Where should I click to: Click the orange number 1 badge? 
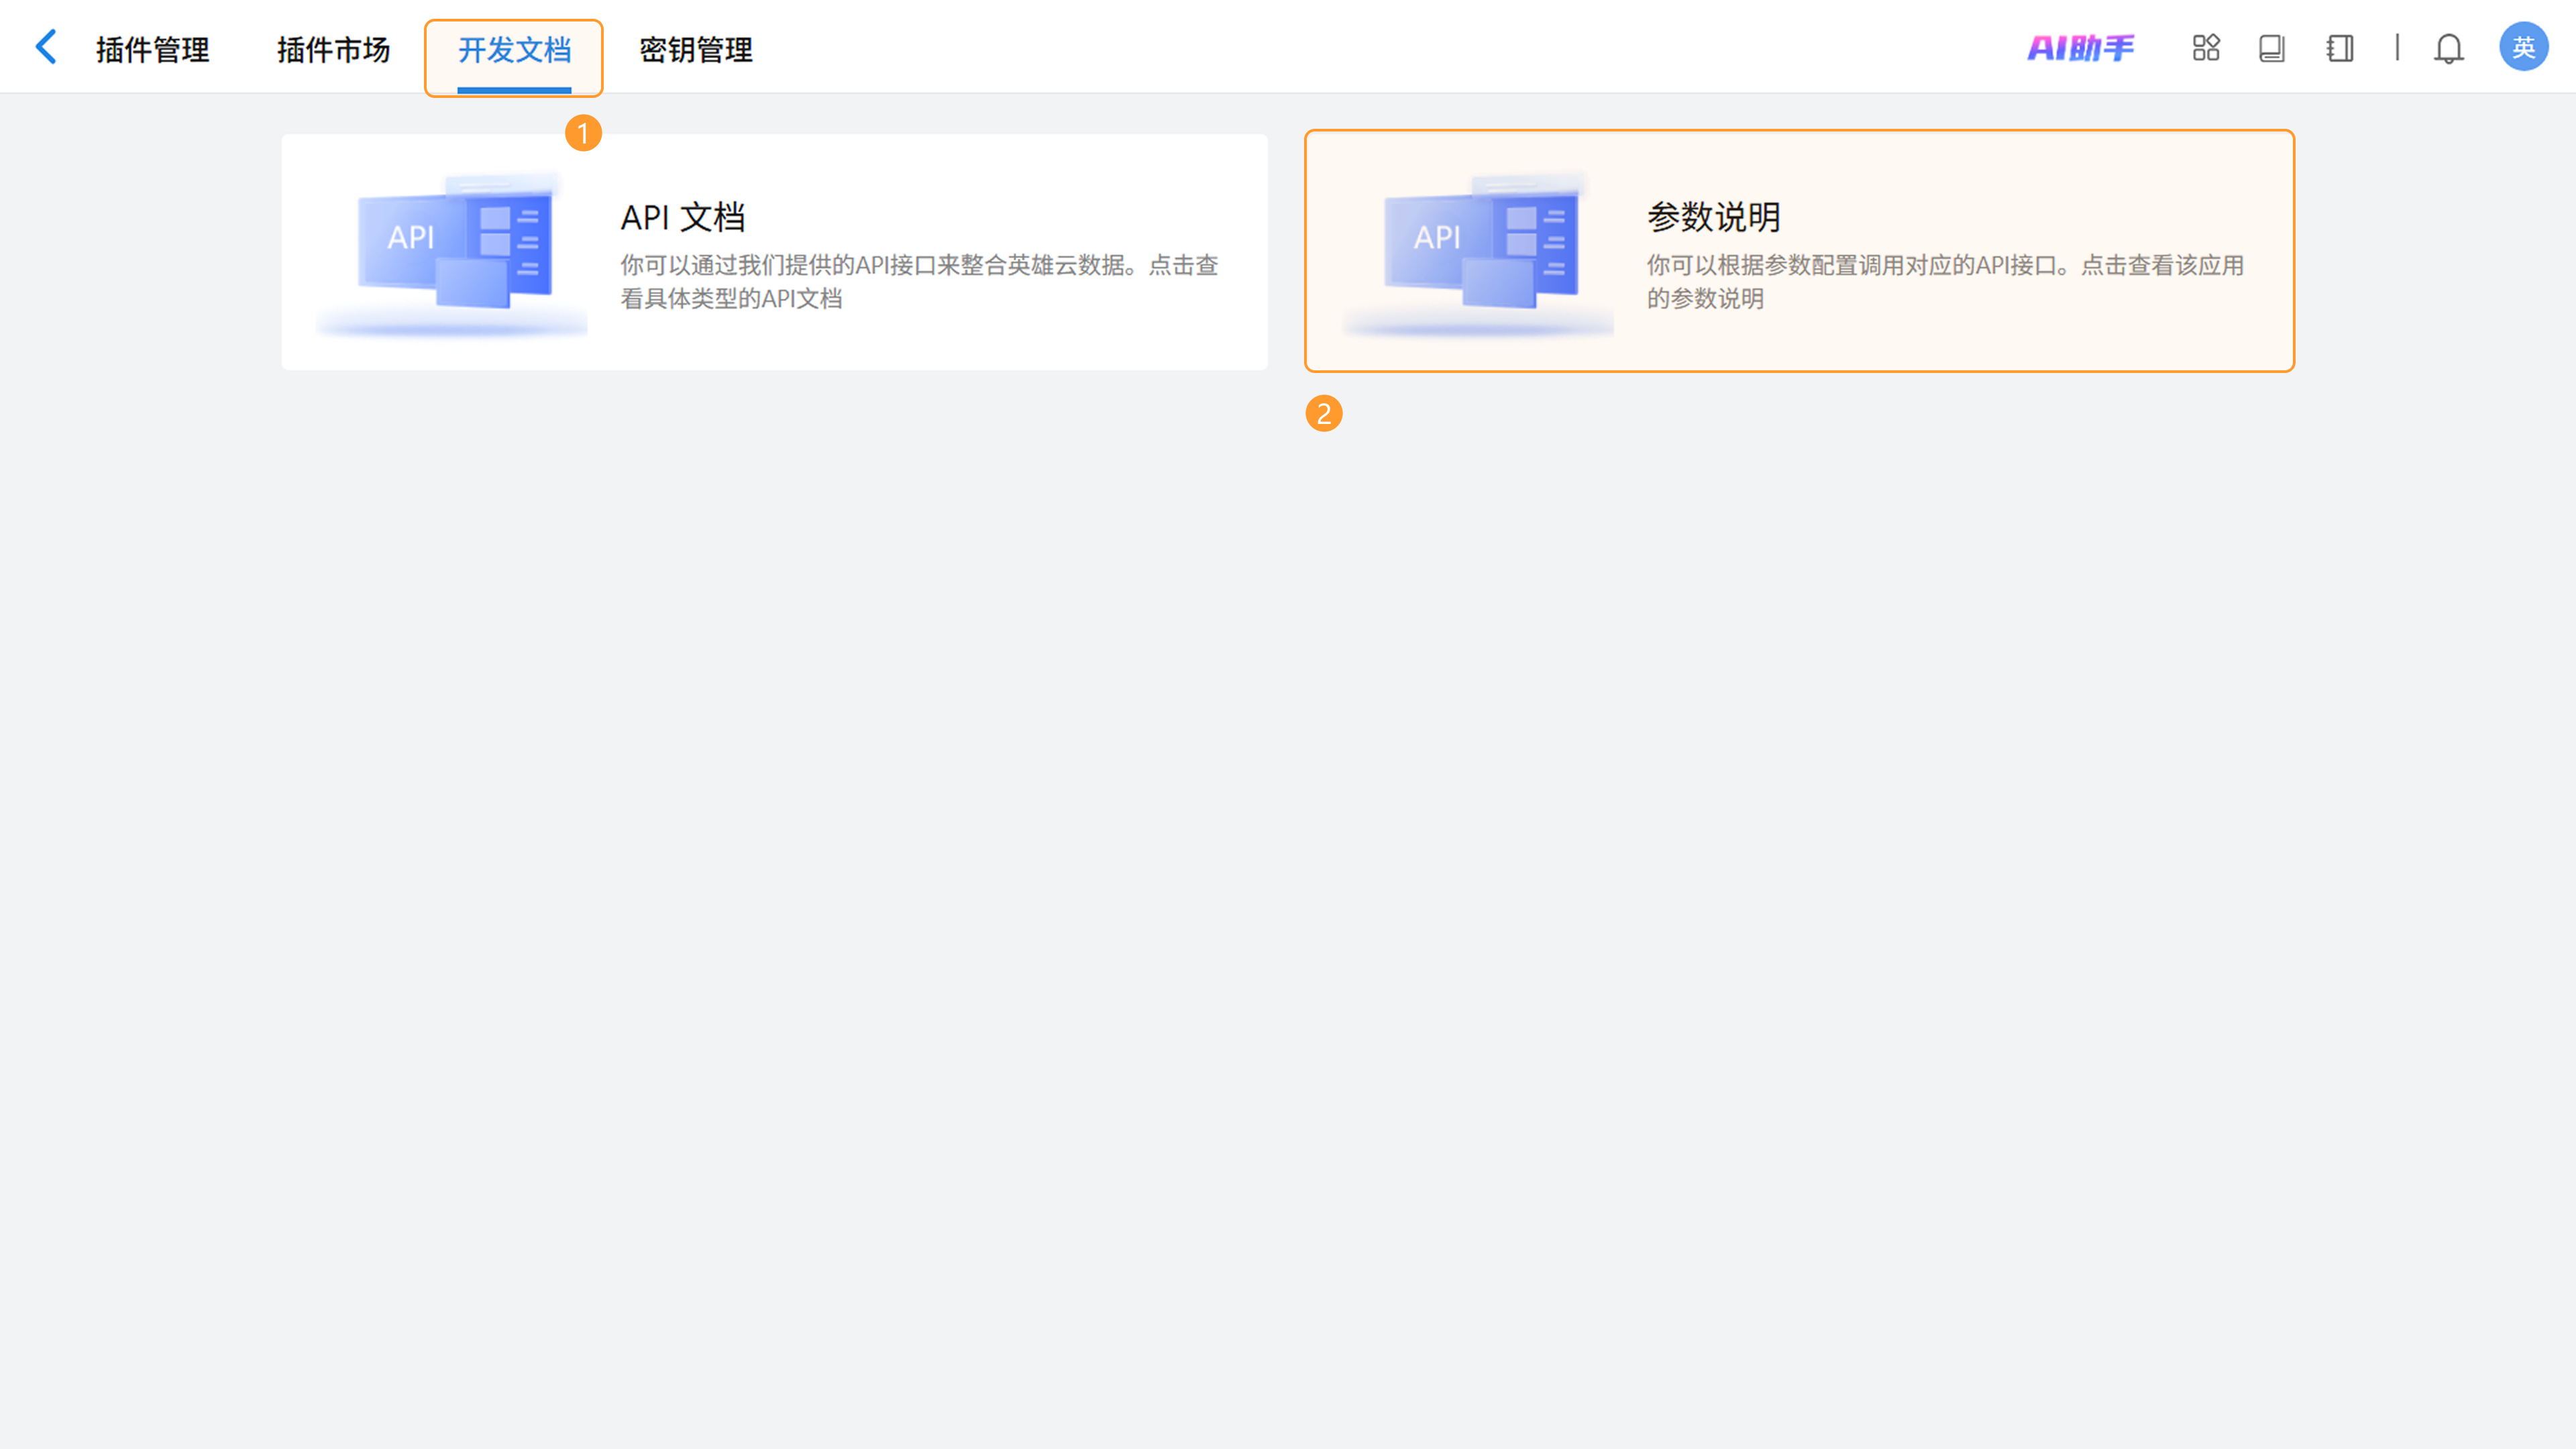pyautogui.click(x=583, y=133)
